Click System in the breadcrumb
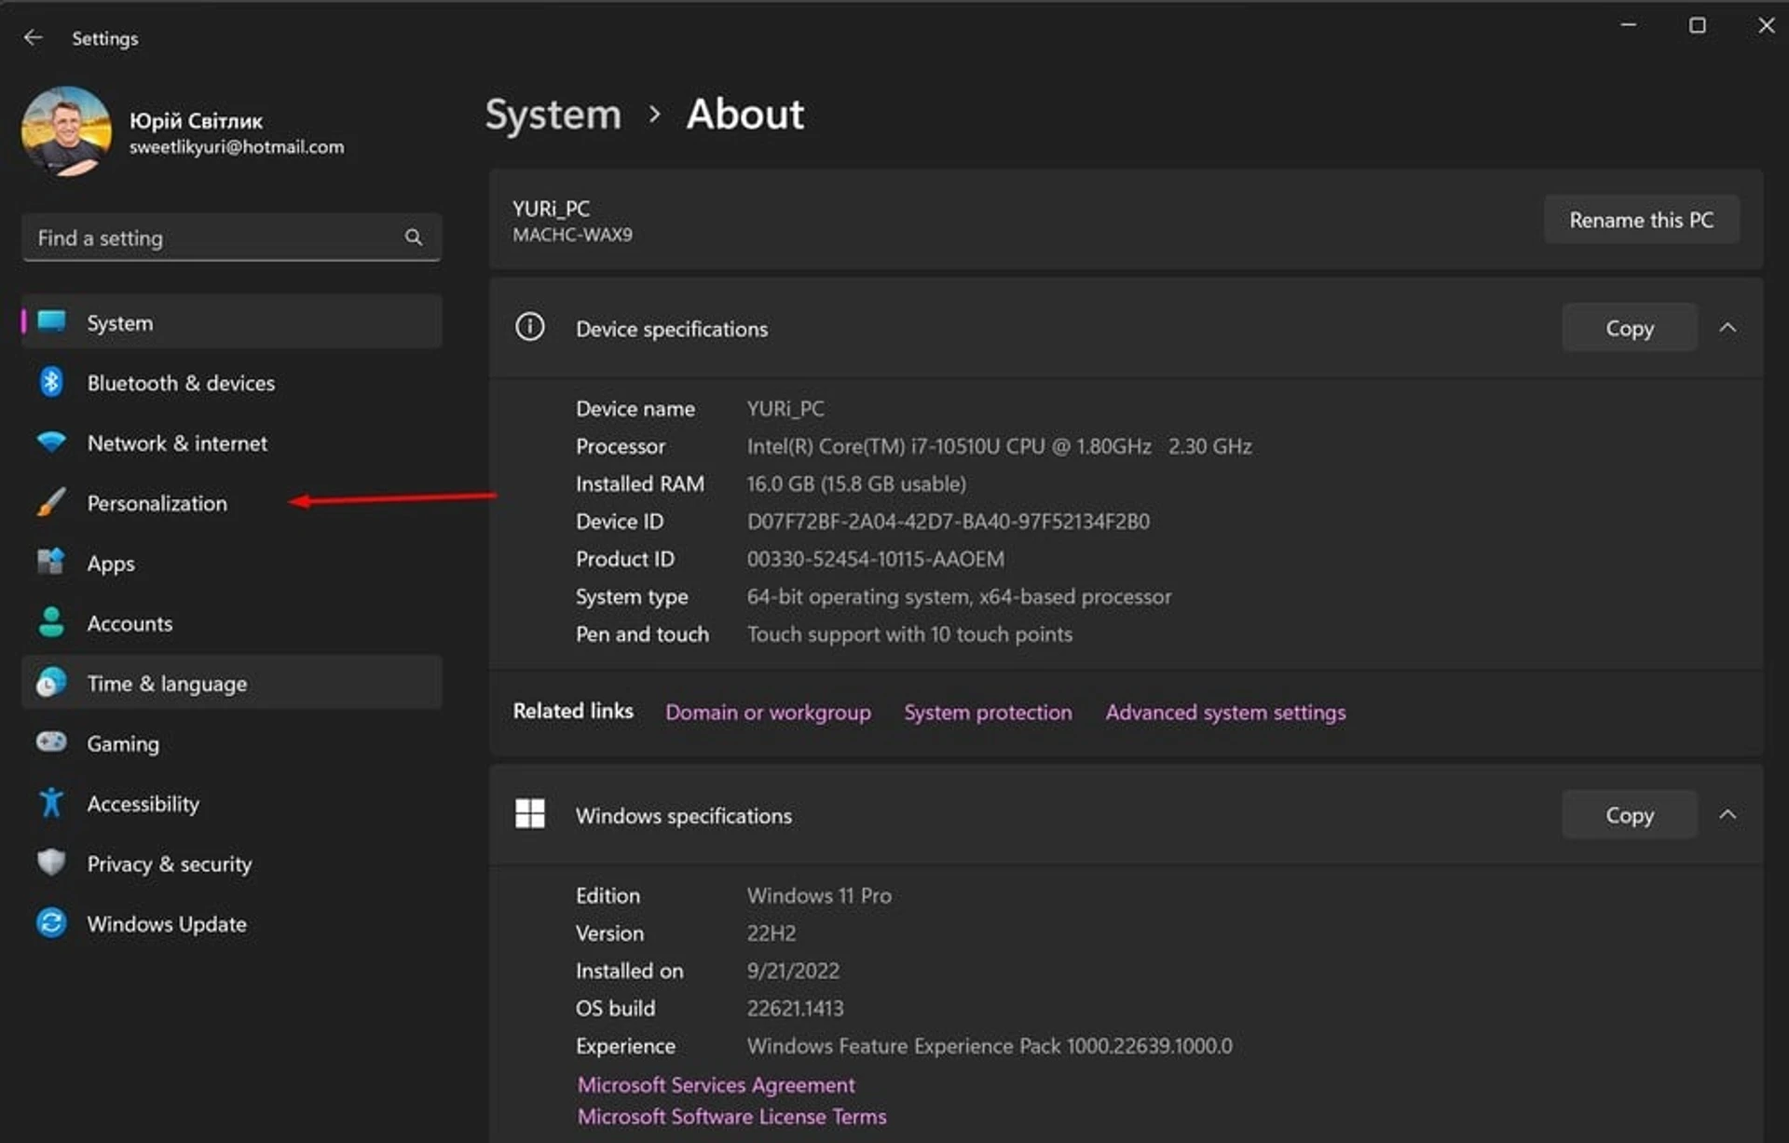This screenshot has height=1143, width=1789. pyautogui.click(x=553, y=115)
